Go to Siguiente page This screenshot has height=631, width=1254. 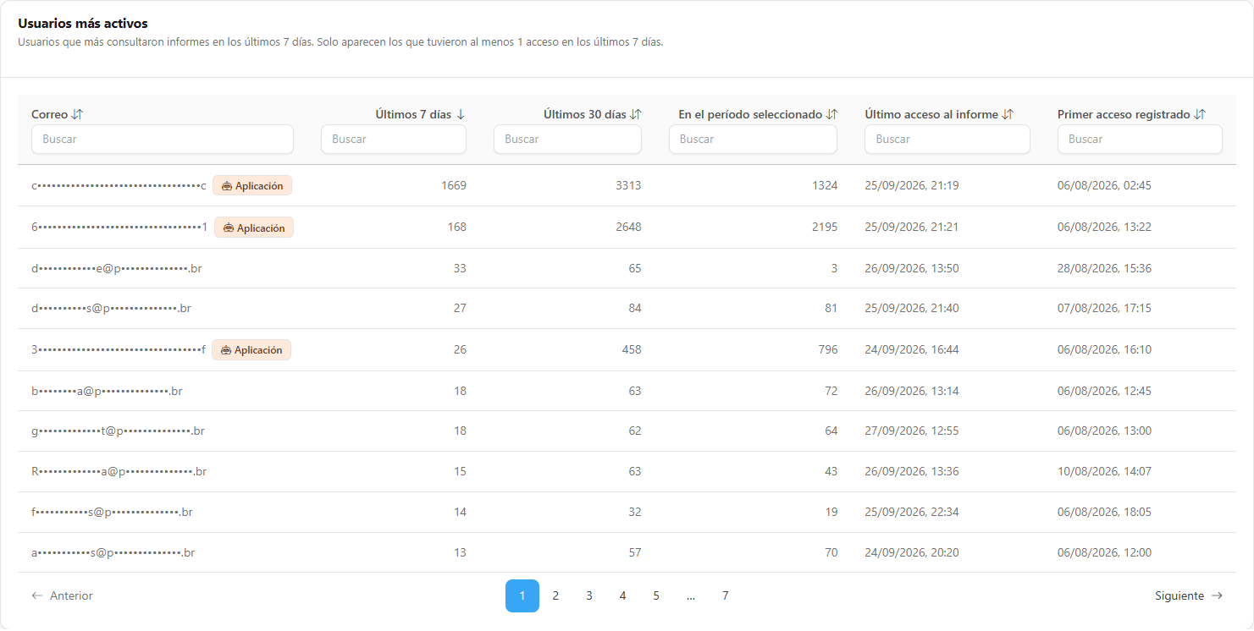point(1189,595)
